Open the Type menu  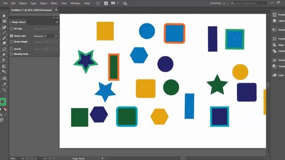[x=33, y=3]
